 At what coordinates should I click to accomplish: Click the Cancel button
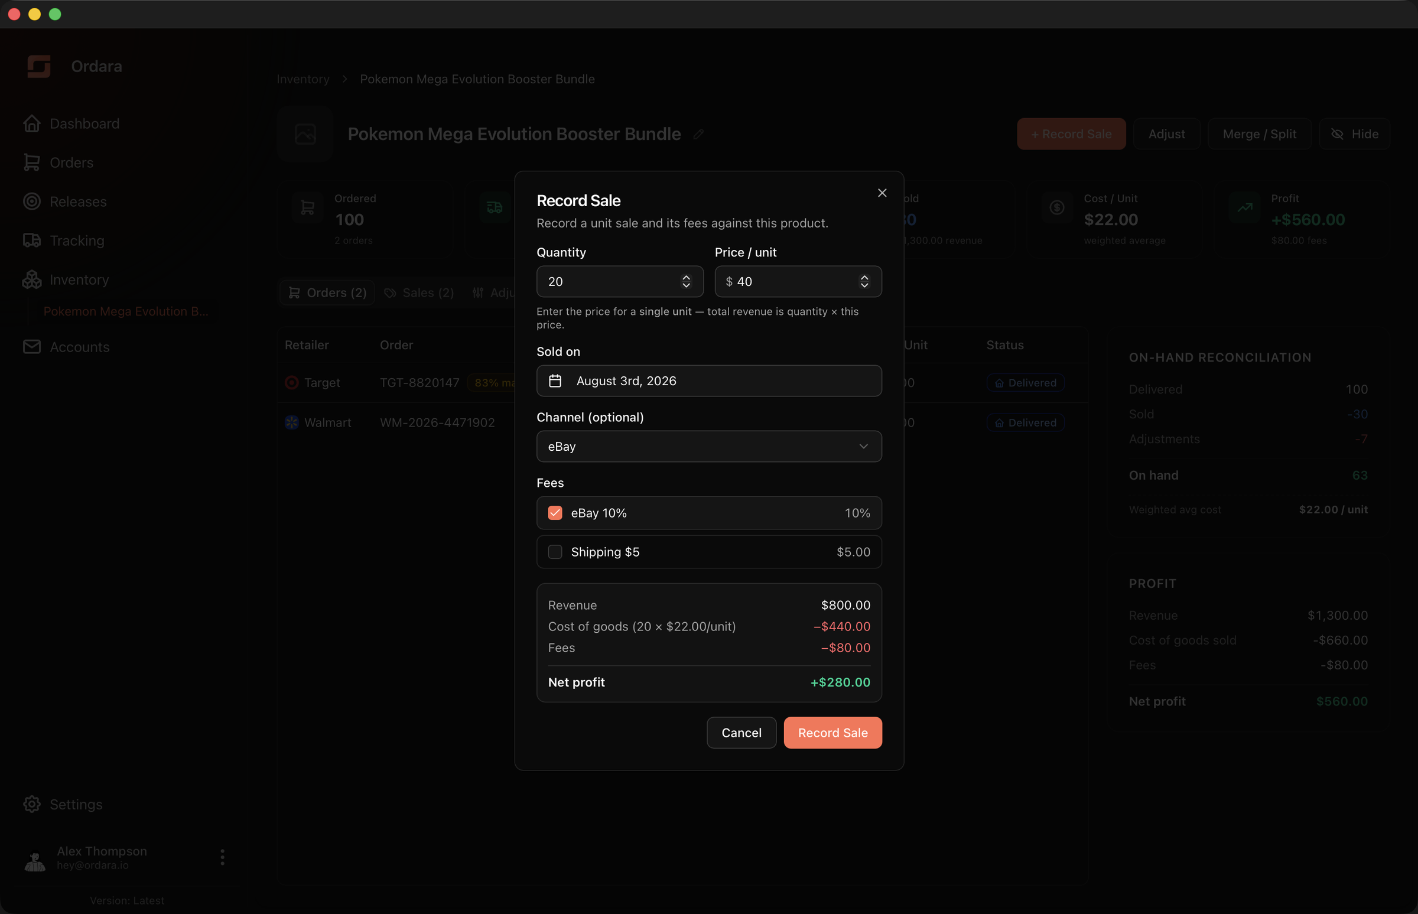[741, 733]
